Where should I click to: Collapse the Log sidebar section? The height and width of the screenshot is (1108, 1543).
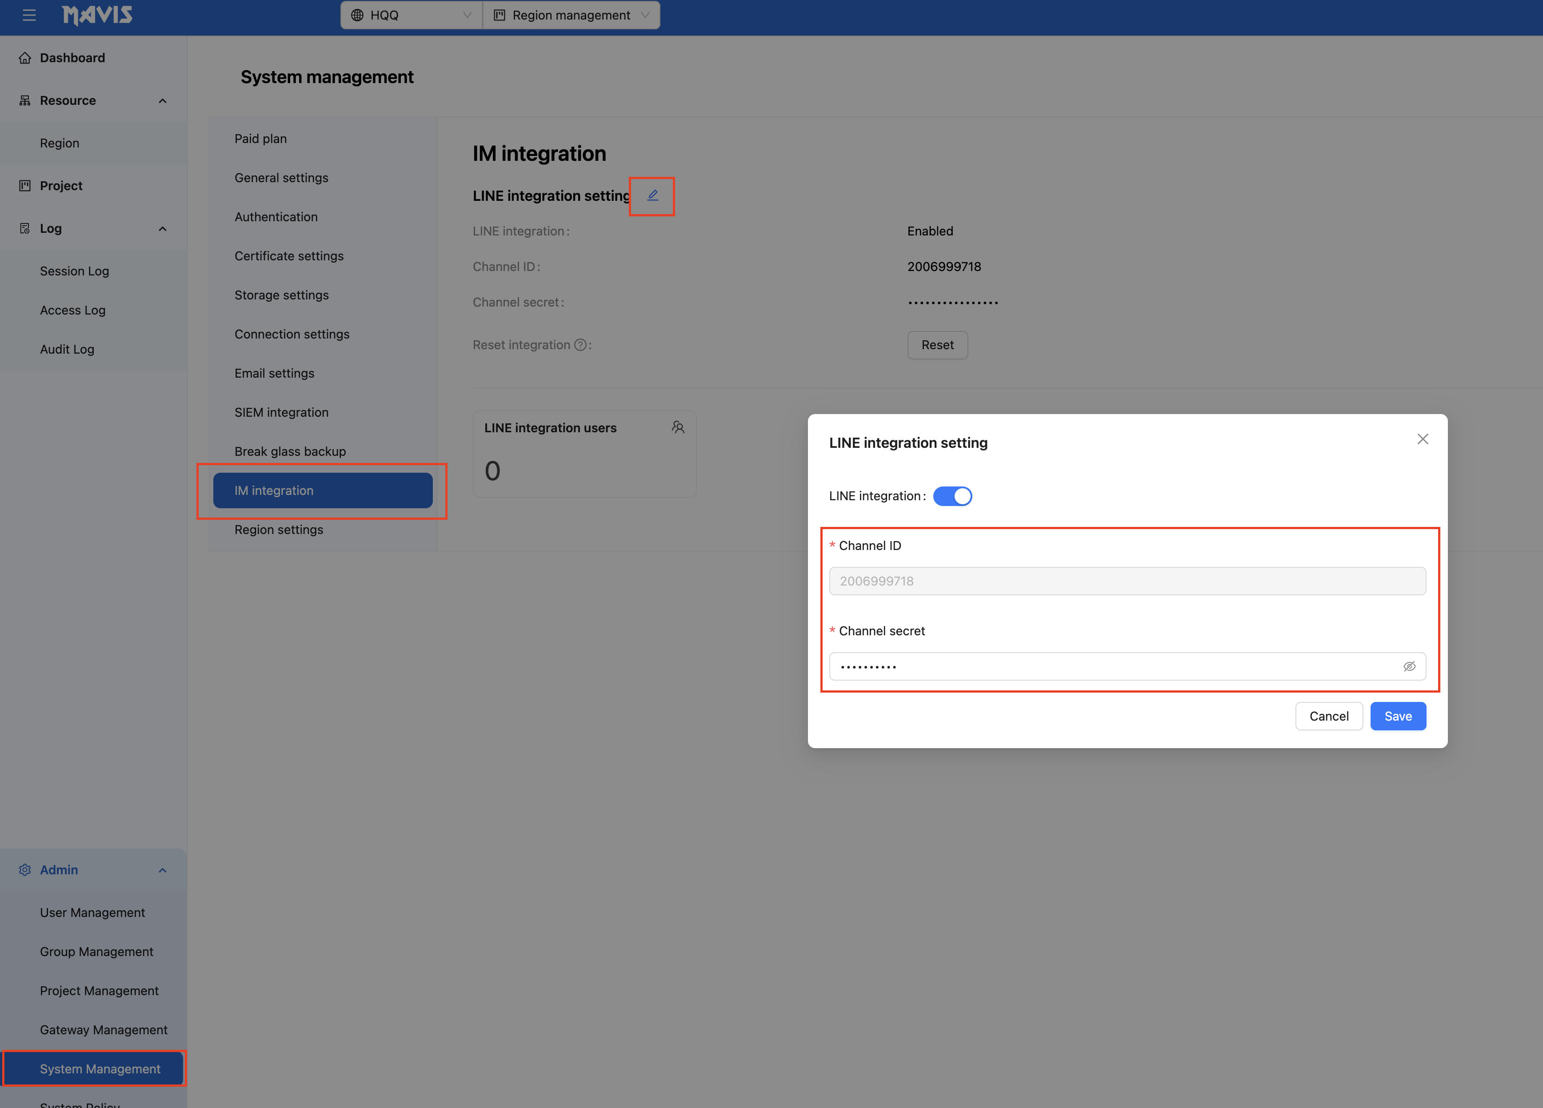pos(162,228)
